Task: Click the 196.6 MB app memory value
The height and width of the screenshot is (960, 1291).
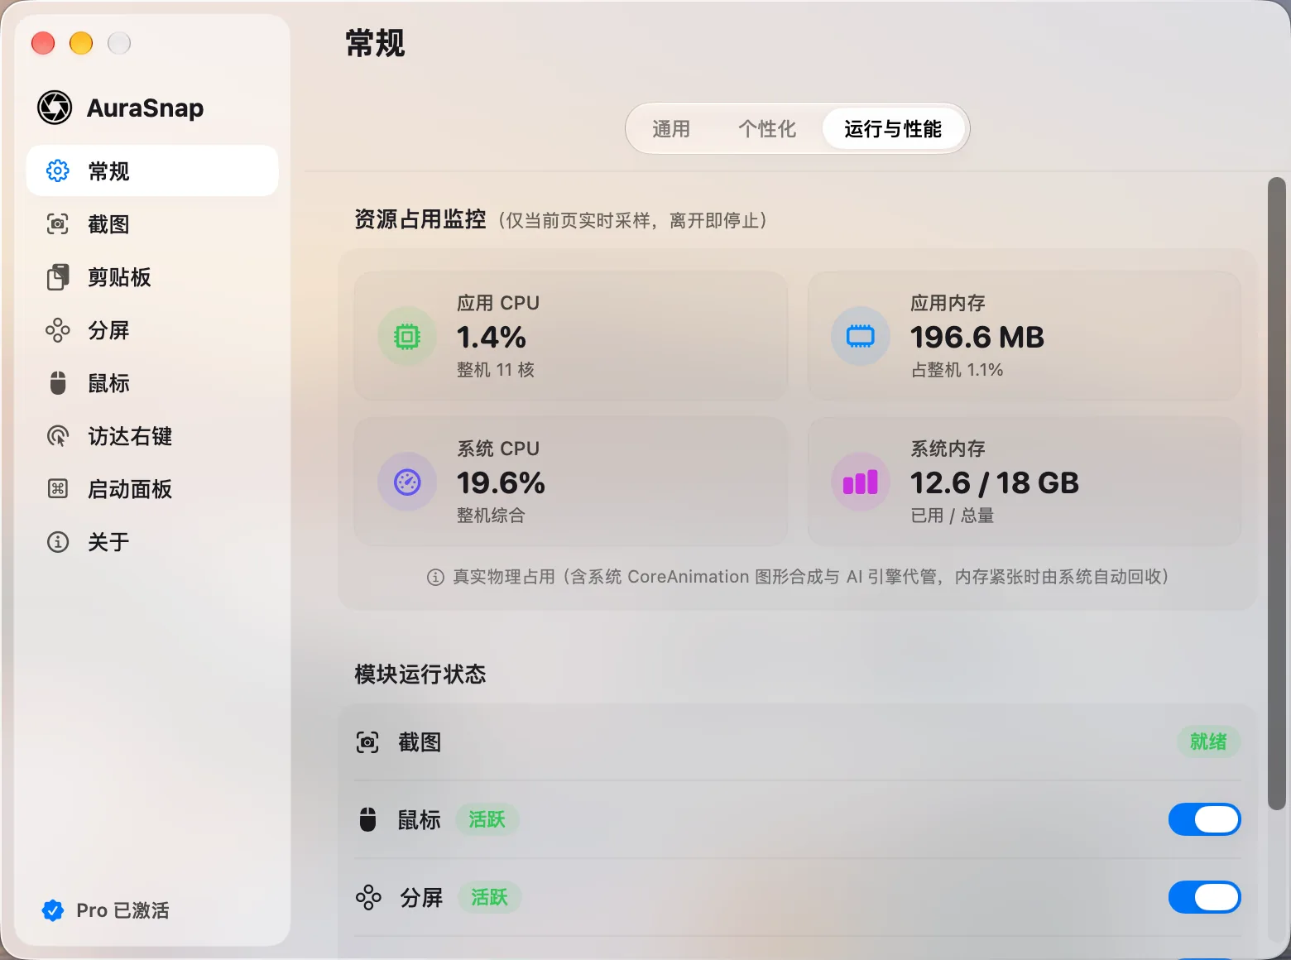Action: coord(977,337)
